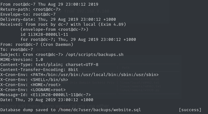
Task: Click the PATH environment value line
Action: (x=79, y=75)
